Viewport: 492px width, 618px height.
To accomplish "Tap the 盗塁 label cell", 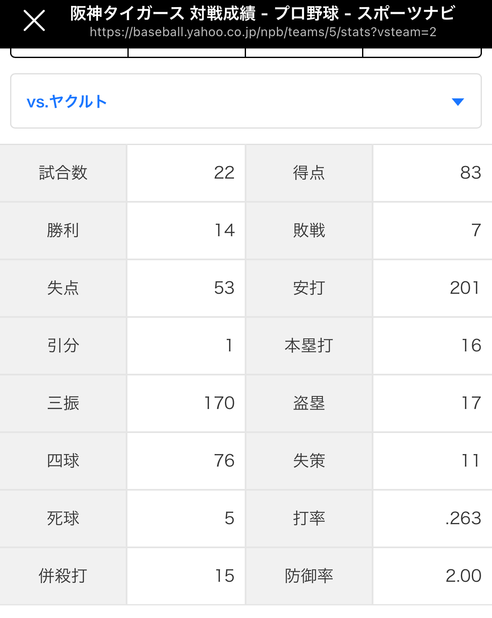I will click(309, 403).
